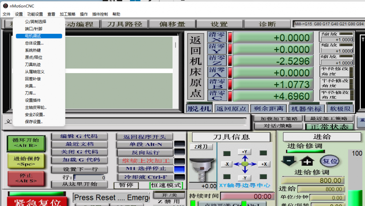The image size is (365, 206).
Task: Click the center point of the XY arrows
Action: (x=245, y=164)
